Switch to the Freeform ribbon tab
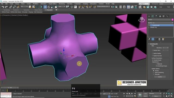 (x=16, y=10)
